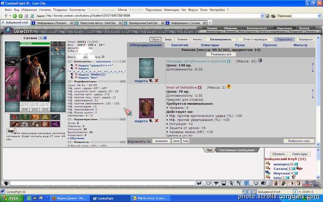Click the smiley emoticons icon
Viewport: 323px width, 202px height.
coord(256,183)
